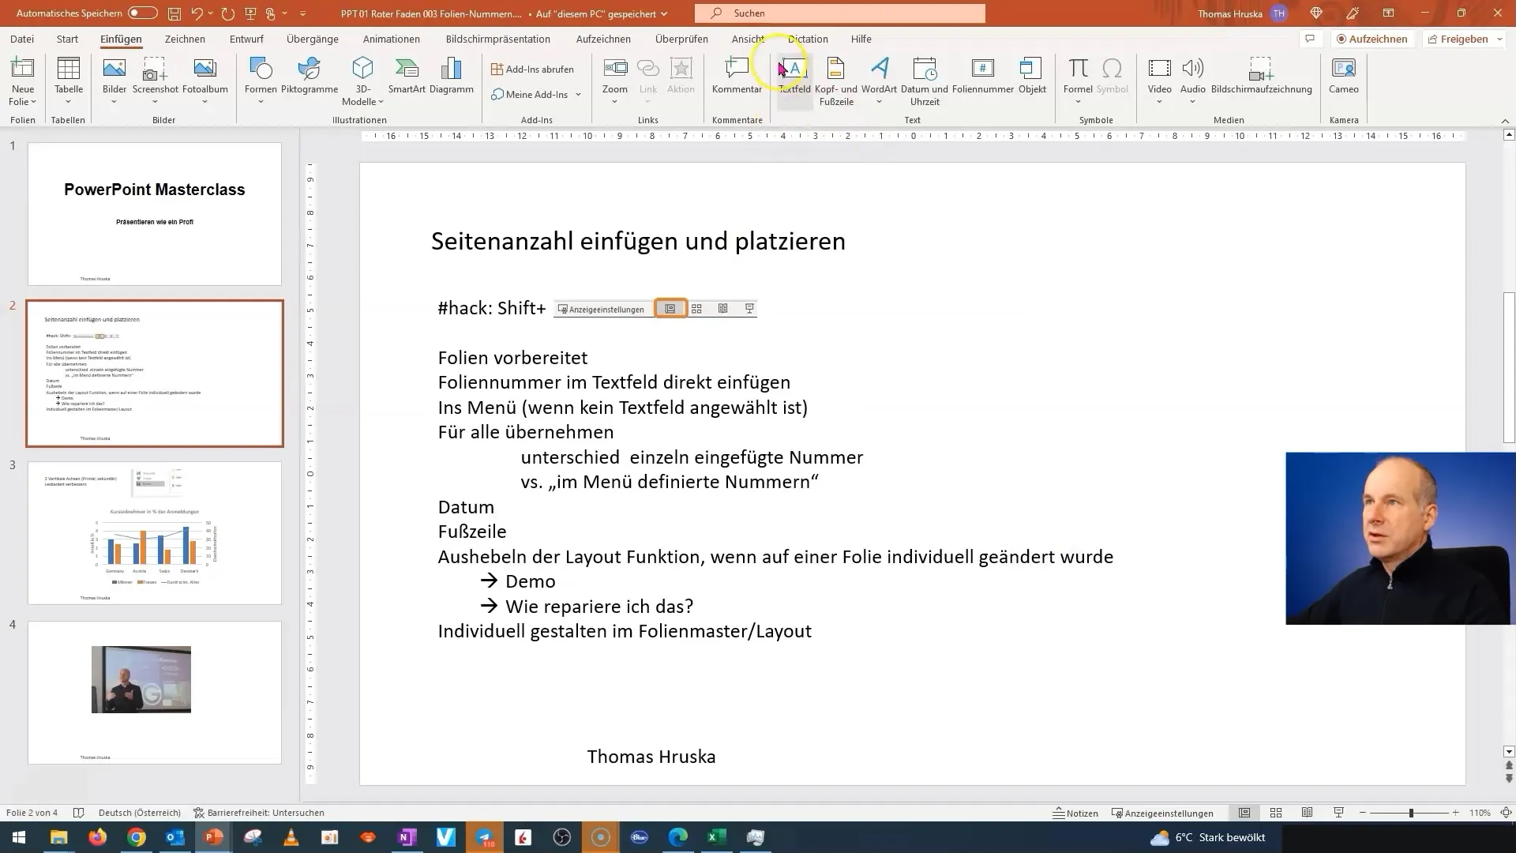Open the Bildschirmpräsentation tab

point(498,39)
